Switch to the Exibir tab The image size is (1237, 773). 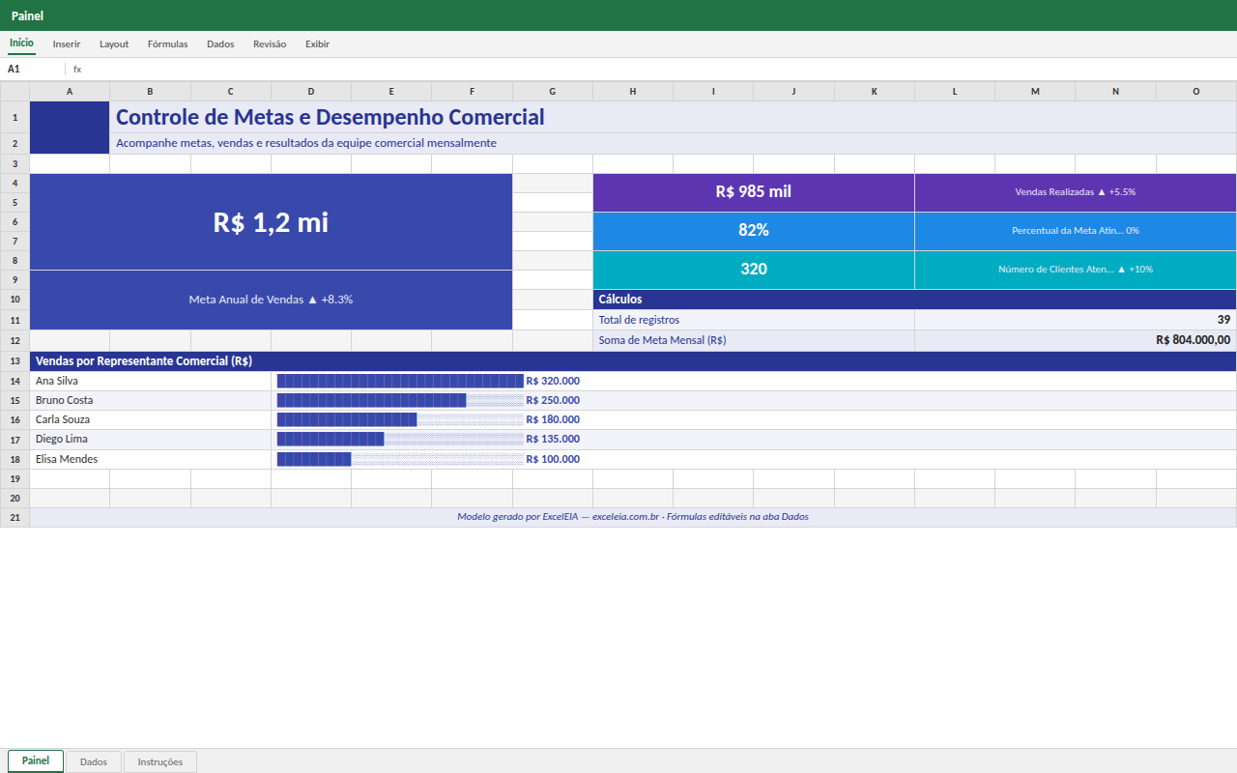317,44
